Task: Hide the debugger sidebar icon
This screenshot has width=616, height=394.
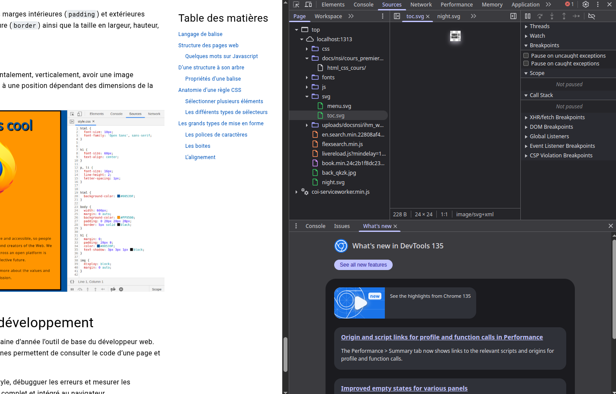Action: [513, 16]
